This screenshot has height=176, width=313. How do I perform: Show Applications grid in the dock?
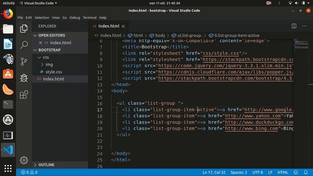[x=8, y=168]
